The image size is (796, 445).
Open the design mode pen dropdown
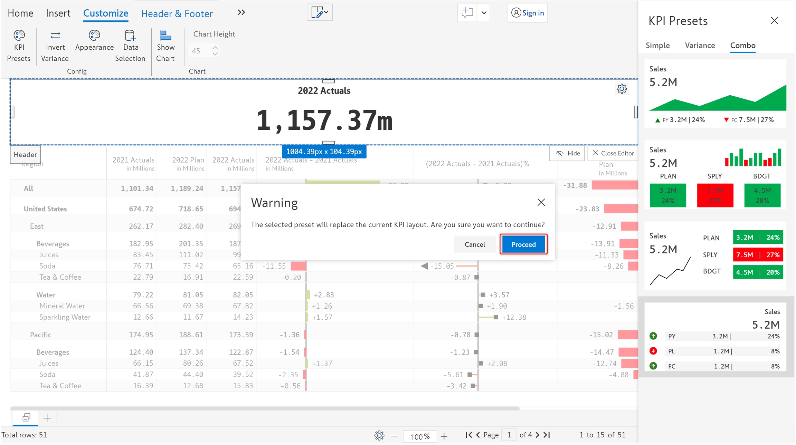(320, 12)
